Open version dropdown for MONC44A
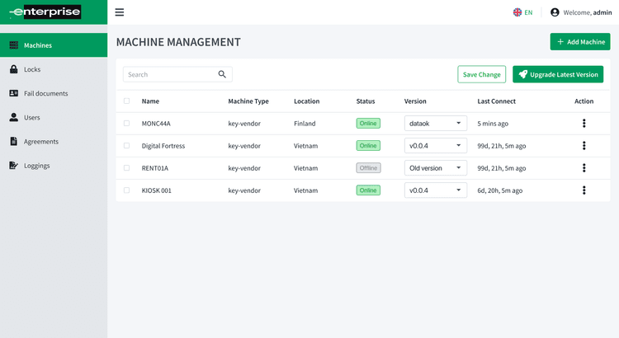Screen dimensions: 619x338 [436, 123]
